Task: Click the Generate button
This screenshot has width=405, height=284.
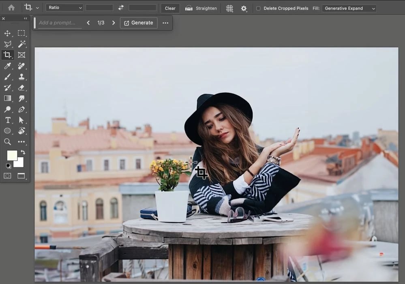Action: tap(139, 23)
